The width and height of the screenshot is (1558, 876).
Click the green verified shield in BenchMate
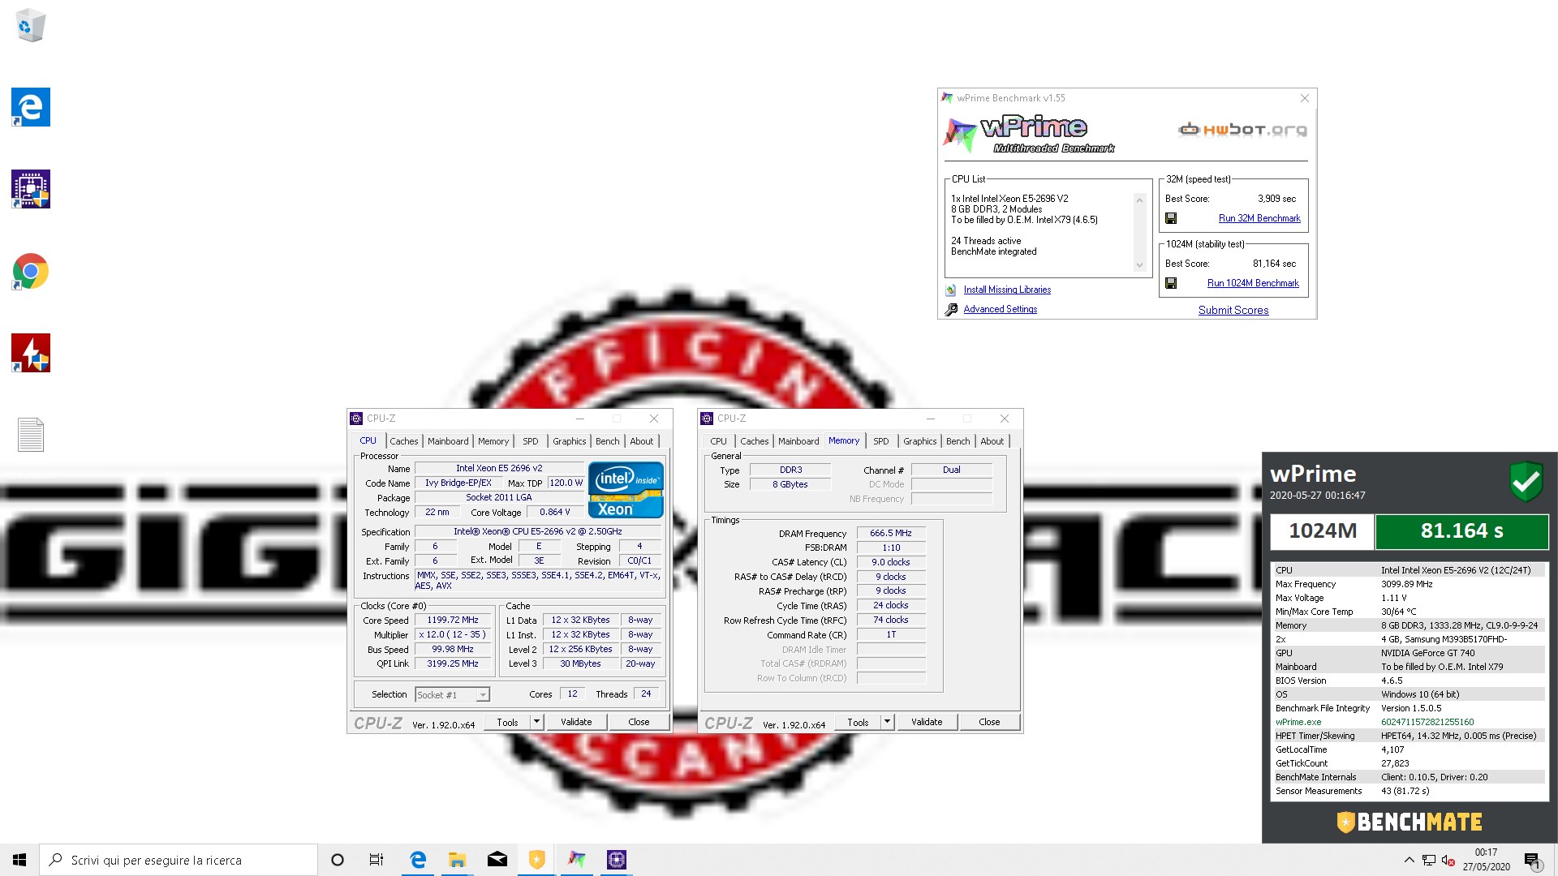1526,482
